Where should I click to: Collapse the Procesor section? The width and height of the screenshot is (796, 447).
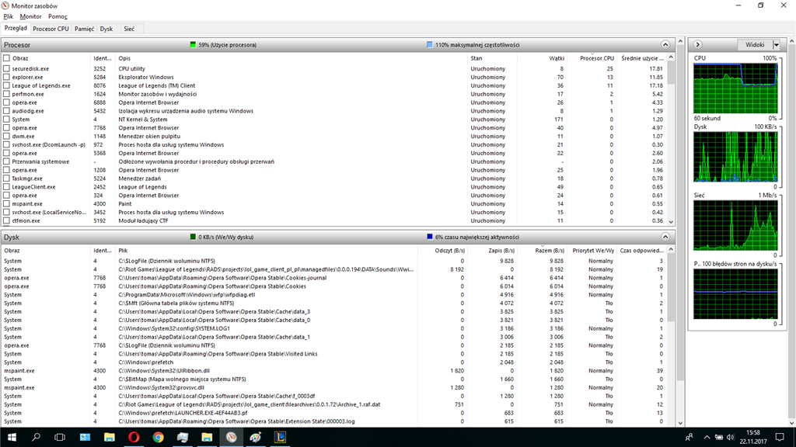click(x=665, y=44)
